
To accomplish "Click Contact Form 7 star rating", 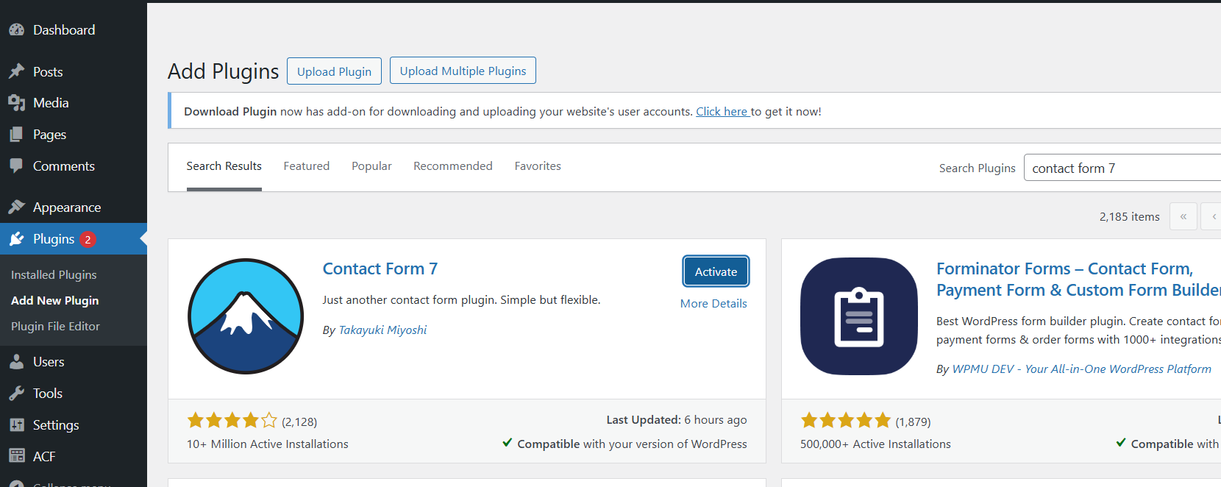I will (232, 421).
